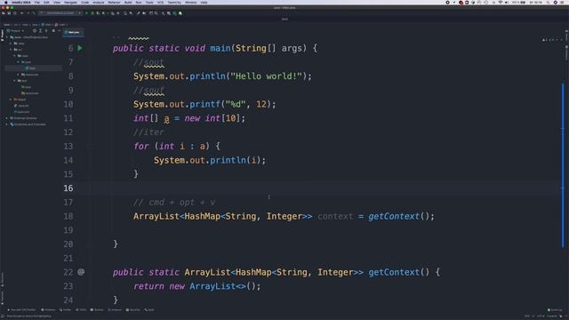The width and height of the screenshot is (569, 320).
Task: Expand the target folder node
Action: [11, 99]
